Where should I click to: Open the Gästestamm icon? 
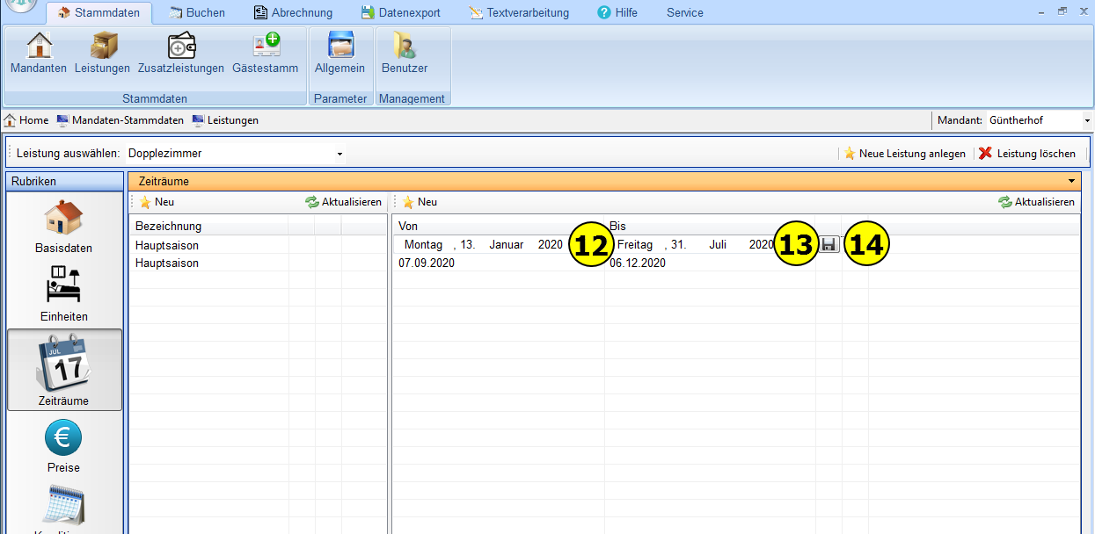265,53
